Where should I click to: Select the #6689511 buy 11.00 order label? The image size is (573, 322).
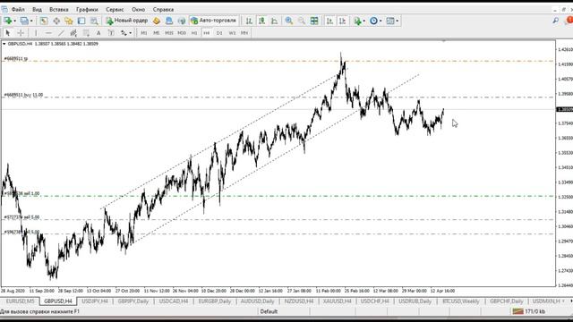point(23,95)
